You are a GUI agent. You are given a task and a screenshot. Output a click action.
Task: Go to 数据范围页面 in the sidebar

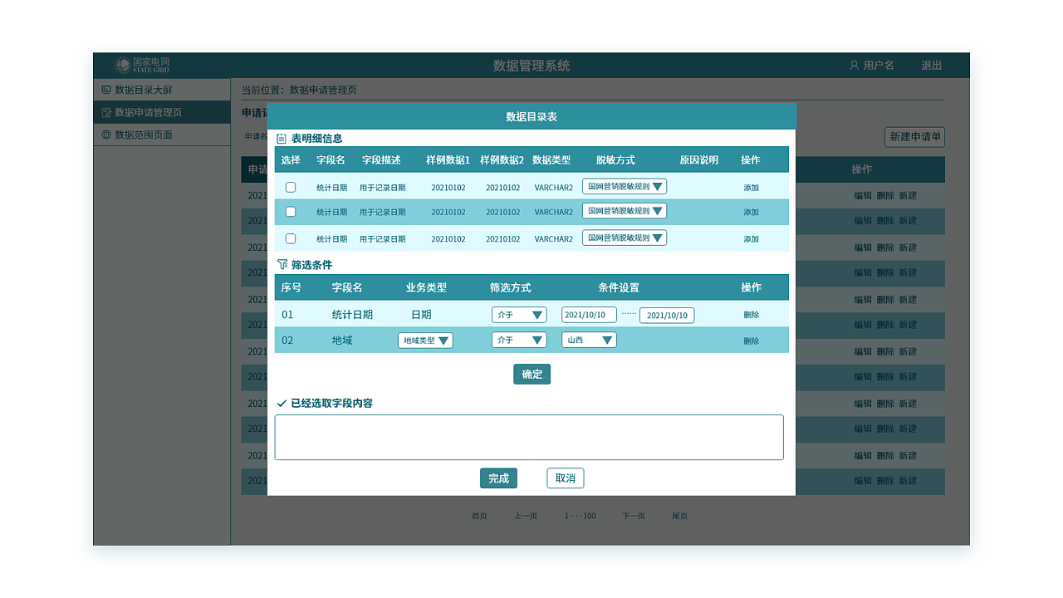coord(162,135)
